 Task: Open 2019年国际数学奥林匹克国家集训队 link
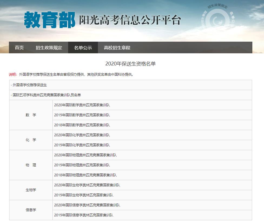tap(82, 115)
